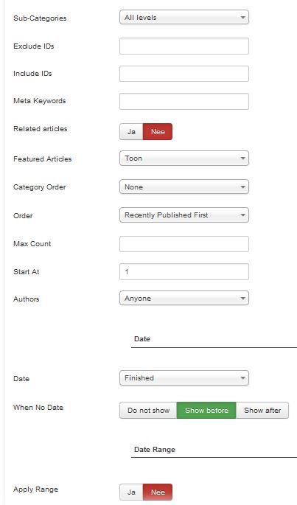Screen dimensions: 297x505
Task: Click the Include IDs text field
Action: click(x=184, y=74)
